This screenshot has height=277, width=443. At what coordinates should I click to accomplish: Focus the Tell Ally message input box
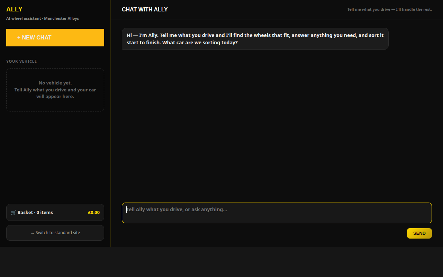(x=277, y=213)
